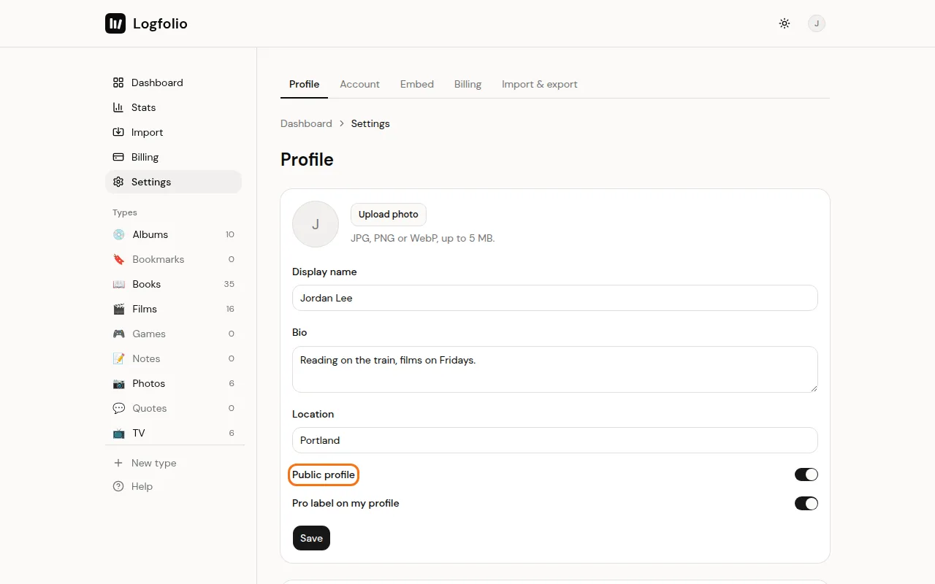Open Logfolio home via brand name

coord(160,23)
